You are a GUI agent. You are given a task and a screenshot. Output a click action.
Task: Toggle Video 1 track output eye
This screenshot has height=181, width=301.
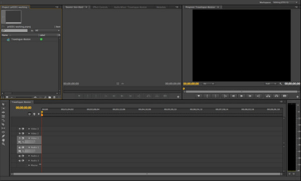(20, 138)
